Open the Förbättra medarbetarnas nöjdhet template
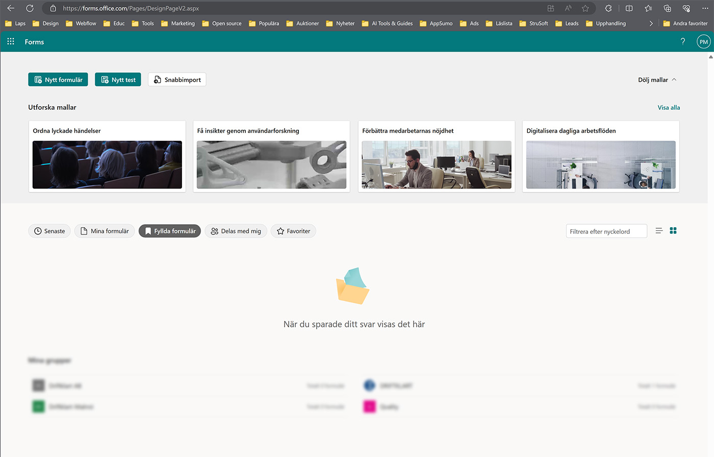This screenshot has width=714, height=457. [x=437, y=156]
